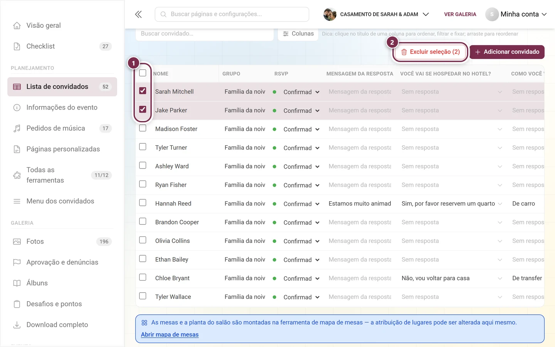This screenshot has height=347, width=555.
Task: Click the Aprovação e denúncias flag icon
Action: (x=17, y=262)
